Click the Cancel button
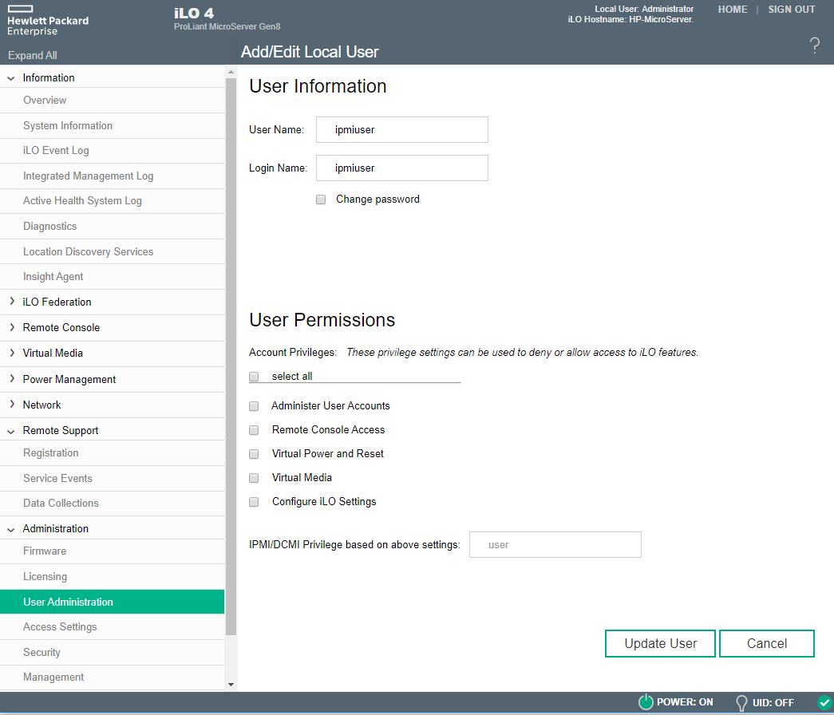 766,644
